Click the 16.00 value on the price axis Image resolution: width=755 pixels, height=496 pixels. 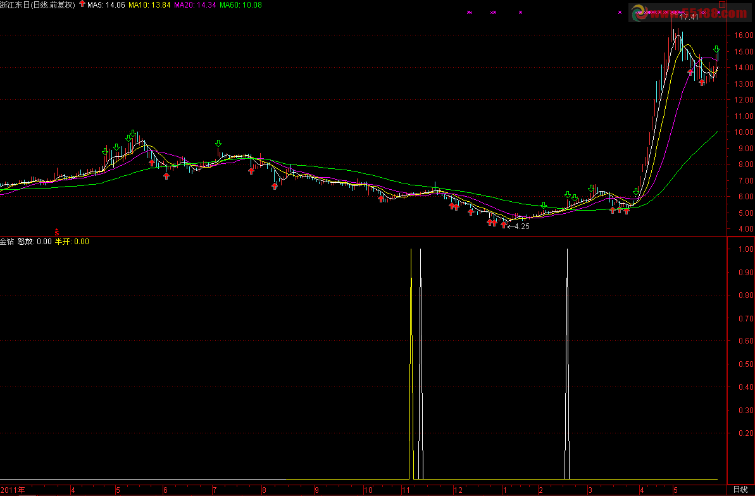(x=744, y=35)
